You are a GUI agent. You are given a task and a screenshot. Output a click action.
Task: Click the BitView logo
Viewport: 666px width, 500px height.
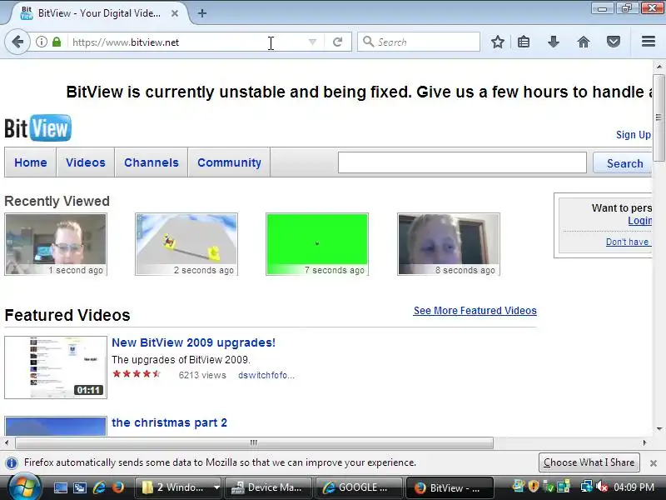coord(37,128)
